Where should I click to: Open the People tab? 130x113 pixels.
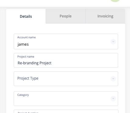(x=65, y=16)
